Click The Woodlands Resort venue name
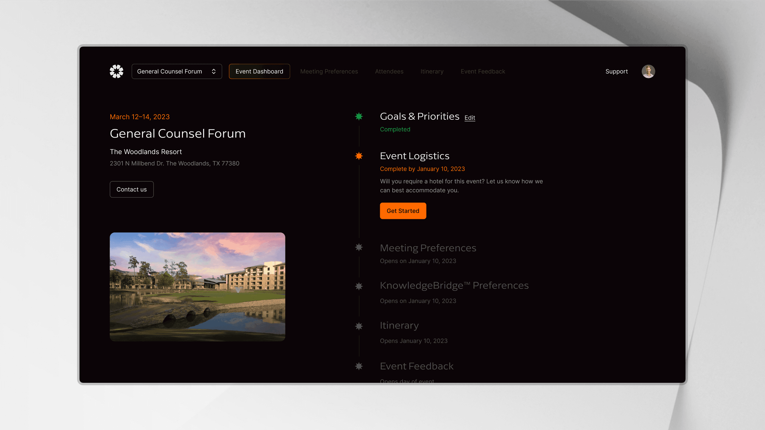This screenshot has height=430, width=765. [146, 152]
